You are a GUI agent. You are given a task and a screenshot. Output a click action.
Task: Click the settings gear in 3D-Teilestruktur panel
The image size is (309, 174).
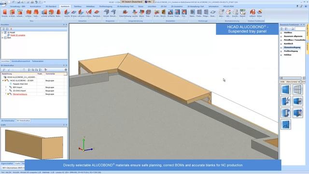[x=66, y=70]
